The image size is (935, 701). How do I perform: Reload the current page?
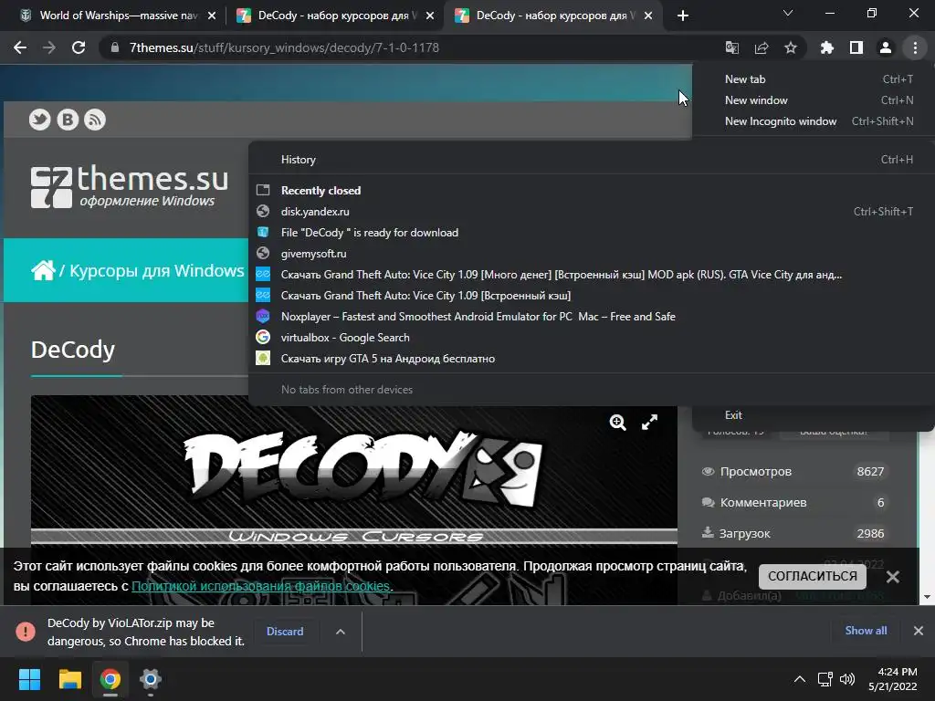[x=79, y=47]
